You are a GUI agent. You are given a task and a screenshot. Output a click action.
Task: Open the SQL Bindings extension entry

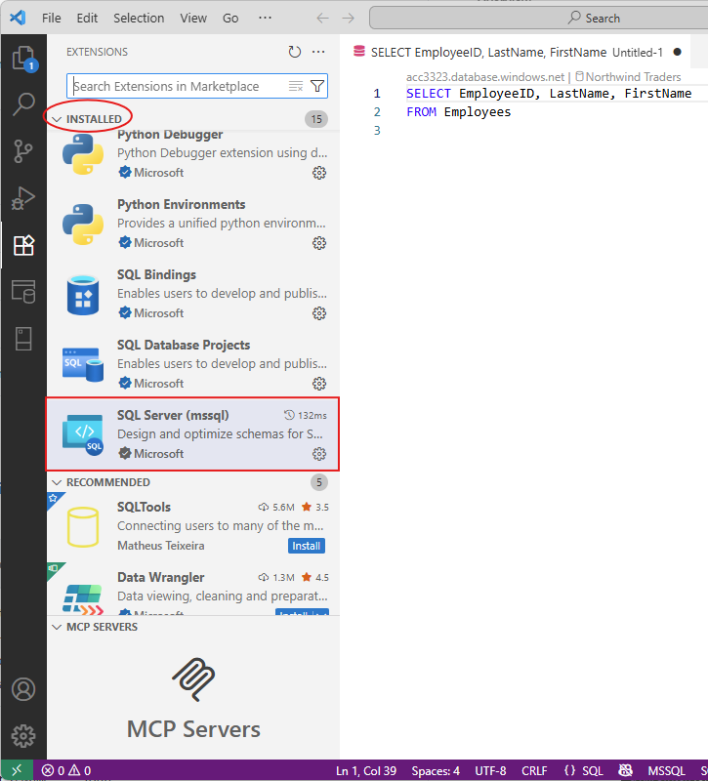pos(193,294)
